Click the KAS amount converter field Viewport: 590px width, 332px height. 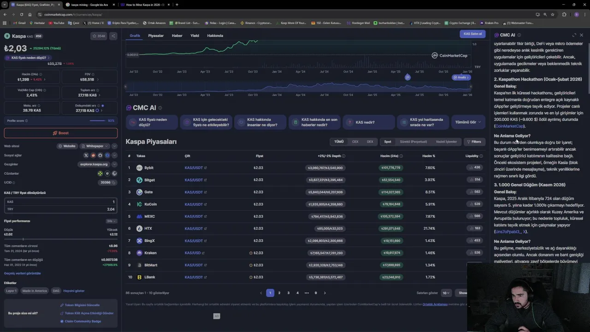[60, 202]
